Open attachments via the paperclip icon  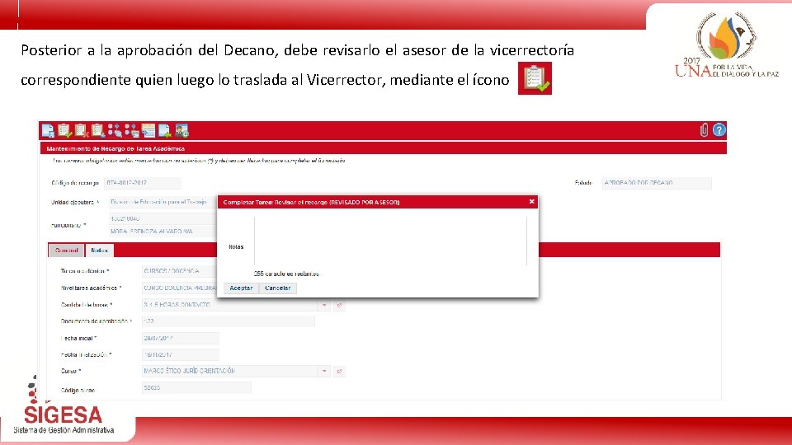tap(704, 130)
